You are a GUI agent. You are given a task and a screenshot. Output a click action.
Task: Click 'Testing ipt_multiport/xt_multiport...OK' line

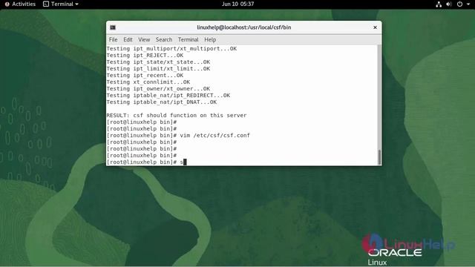pos(171,49)
